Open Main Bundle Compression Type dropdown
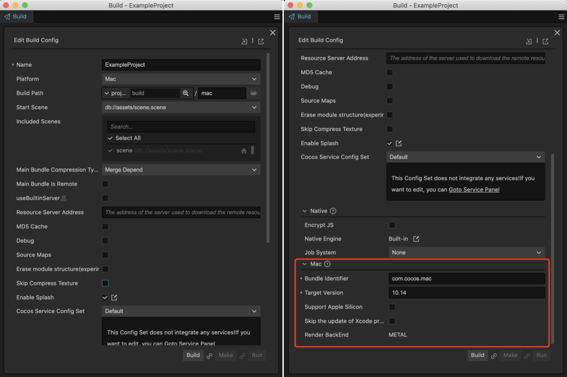The image size is (567, 377). coord(181,170)
